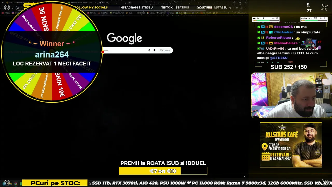Open the CDKDEALS bookmark
Image resolution: width=332 pixels, height=187 pixels.
(x=140, y=13)
